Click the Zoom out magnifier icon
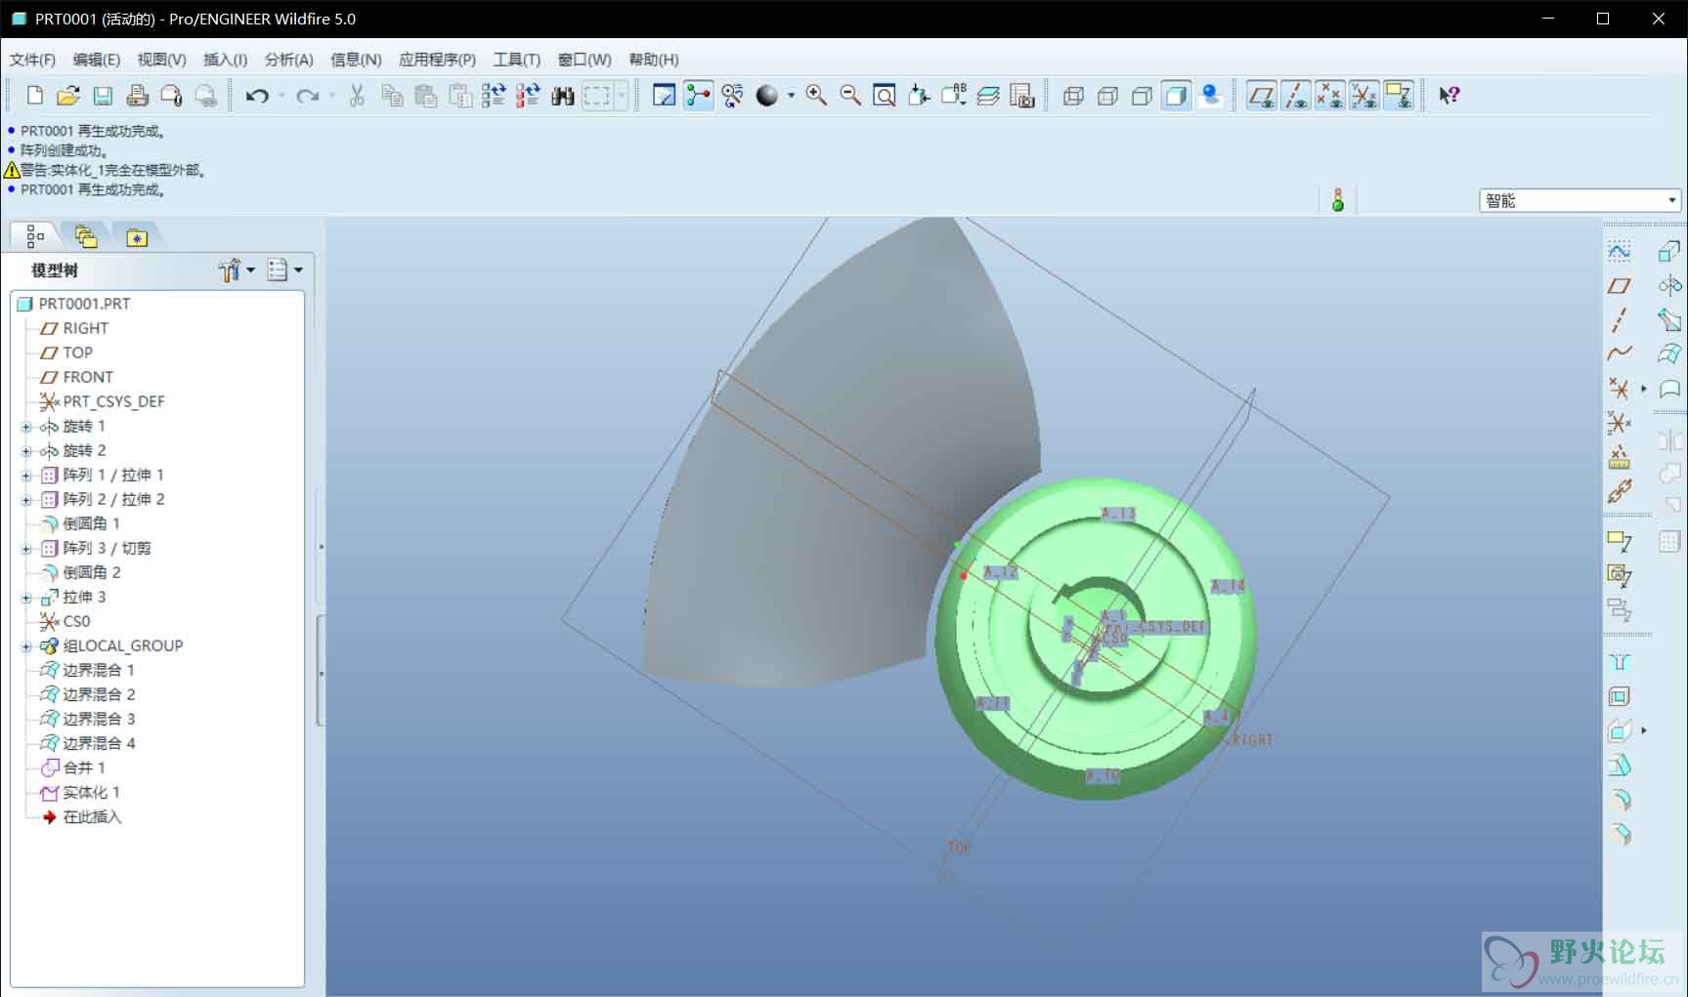 [850, 96]
